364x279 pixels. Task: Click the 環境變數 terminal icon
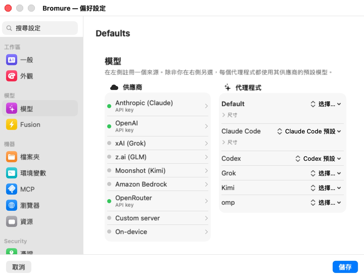[x=12, y=173]
